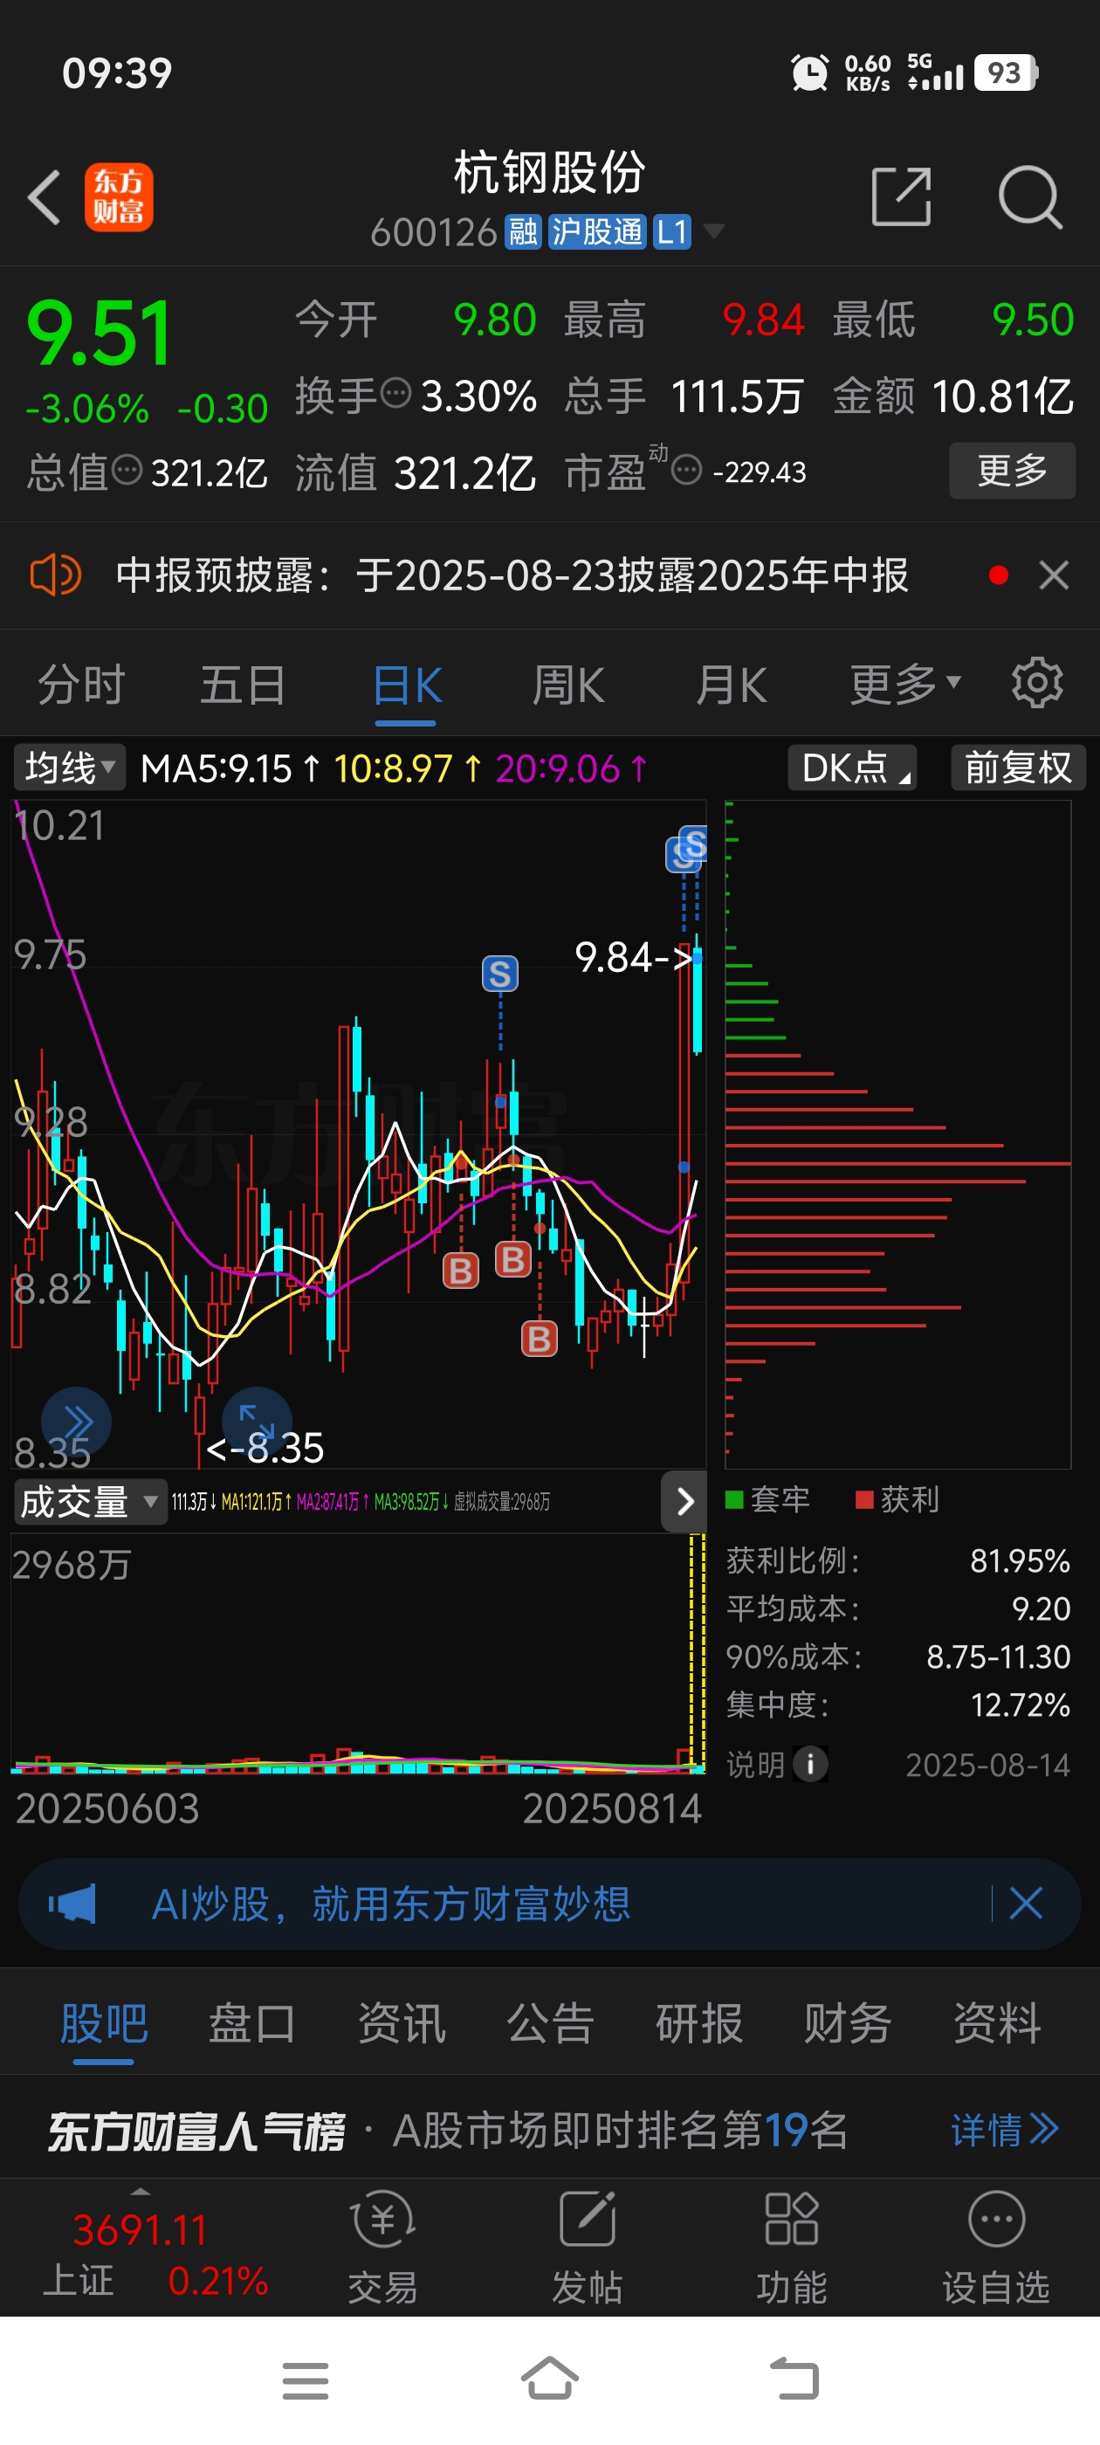
Task: Switch to 分时 chart tab
Action: [x=80, y=685]
